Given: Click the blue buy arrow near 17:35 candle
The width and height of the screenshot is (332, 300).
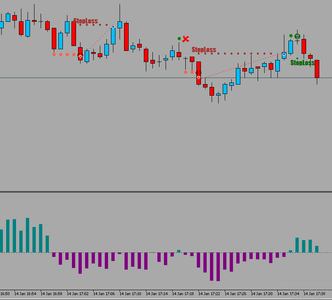Looking at the screenshot, I should point(284,54).
